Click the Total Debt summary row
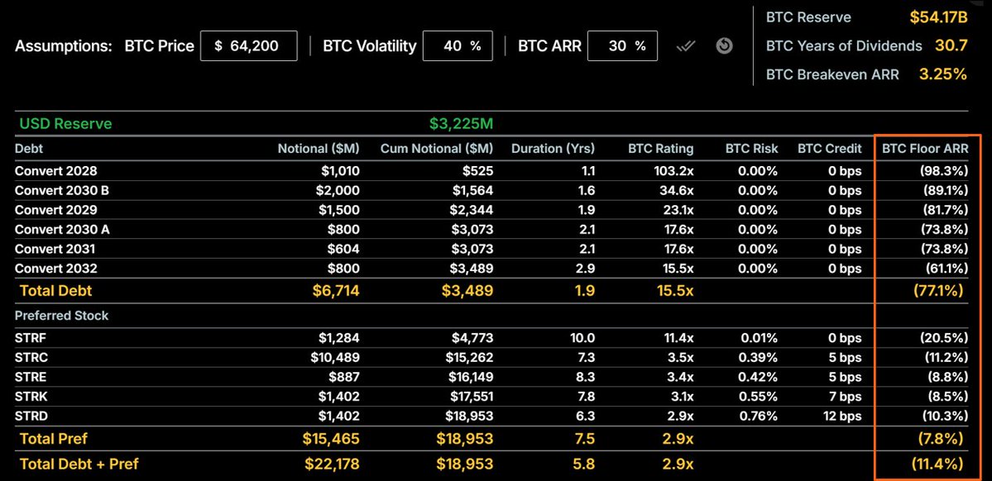This screenshot has height=481, width=992. (491, 291)
